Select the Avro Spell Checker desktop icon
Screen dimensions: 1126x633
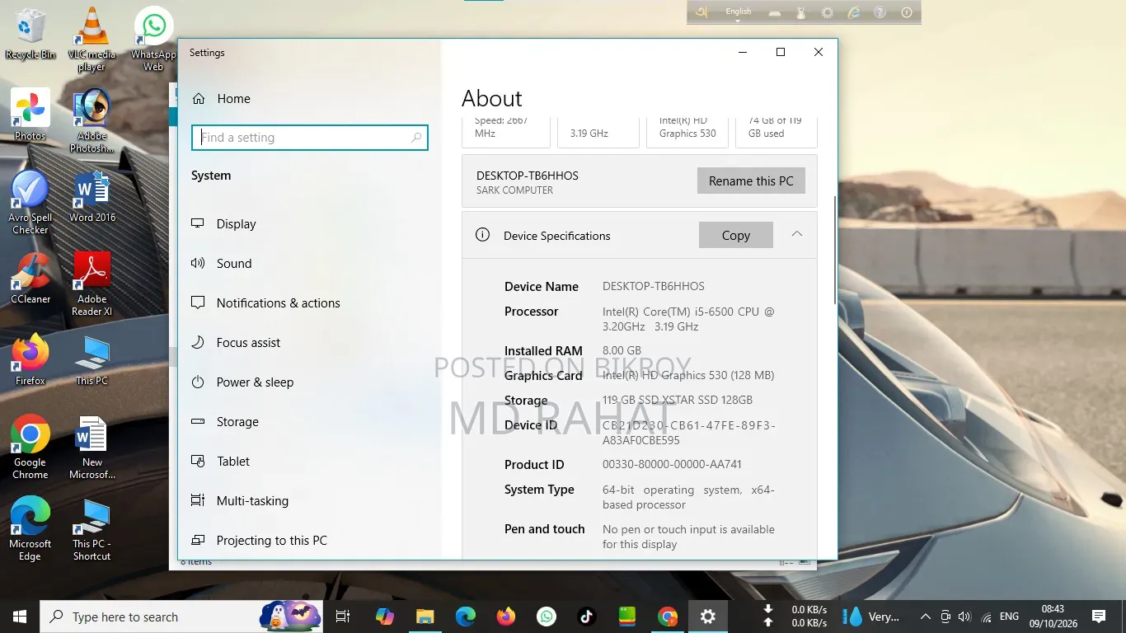(x=30, y=203)
